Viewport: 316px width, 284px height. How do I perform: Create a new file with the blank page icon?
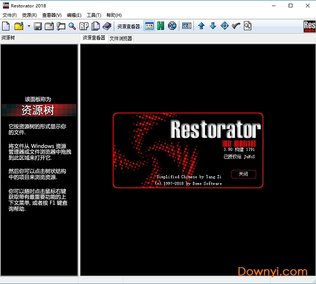tap(6, 26)
